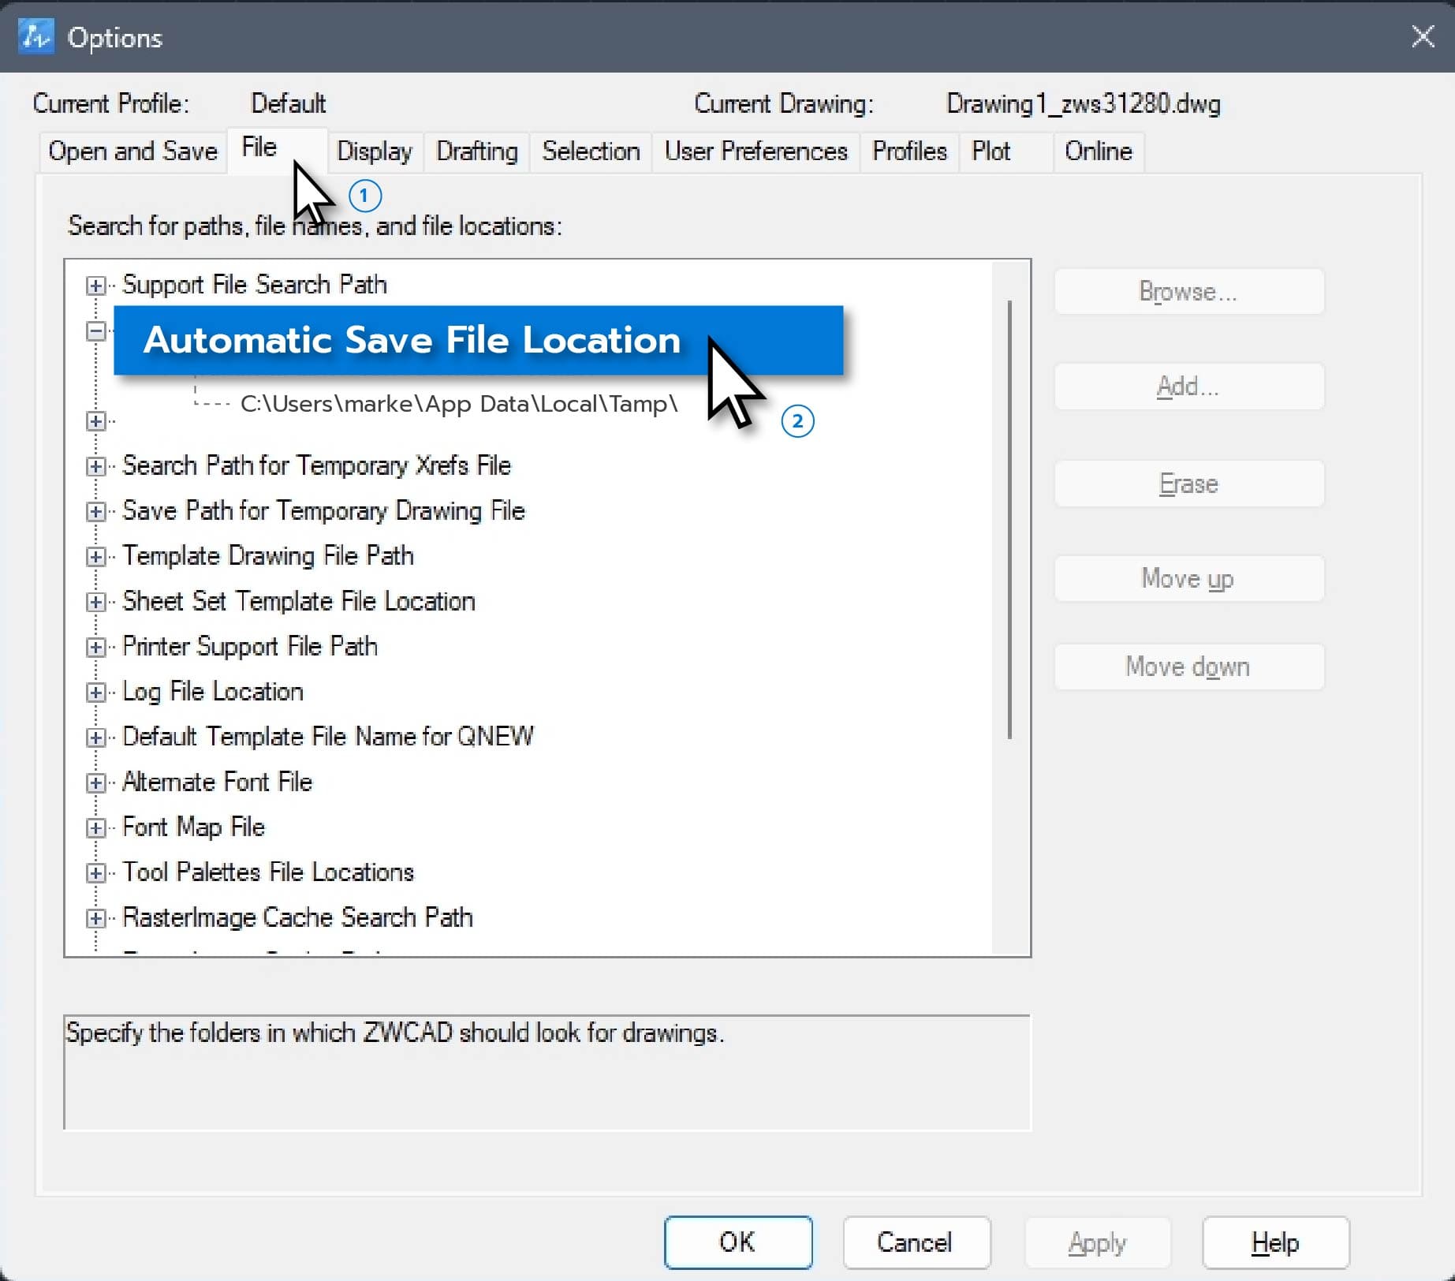The width and height of the screenshot is (1455, 1281).
Task: Expand Font Map File node
Action: pos(95,827)
